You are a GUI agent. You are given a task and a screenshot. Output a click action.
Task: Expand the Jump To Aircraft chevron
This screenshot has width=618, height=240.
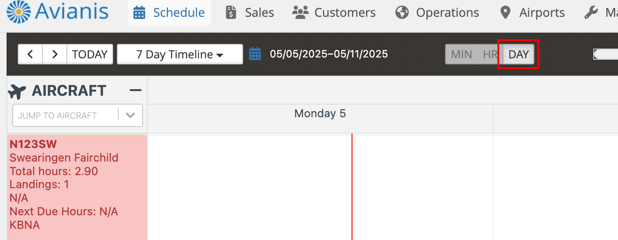[x=130, y=115]
